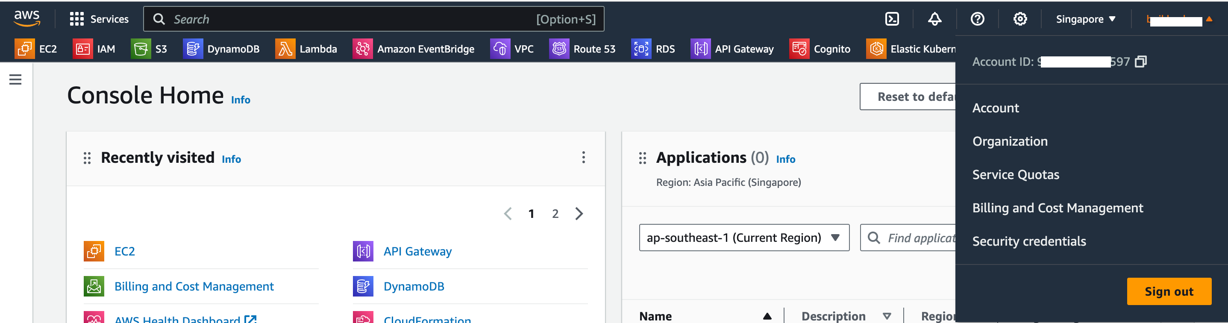This screenshot has width=1228, height=323.
Task: Open IAM from the favorites bar
Action: [x=94, y=49]
